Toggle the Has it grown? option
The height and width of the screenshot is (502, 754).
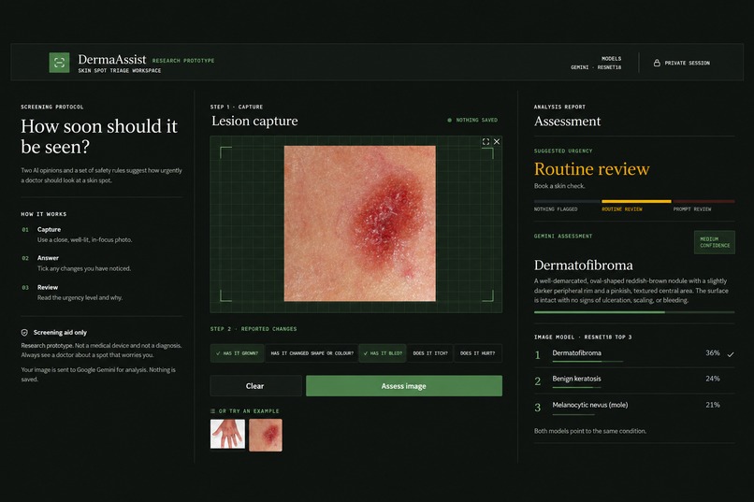click(x=237, y=353)
